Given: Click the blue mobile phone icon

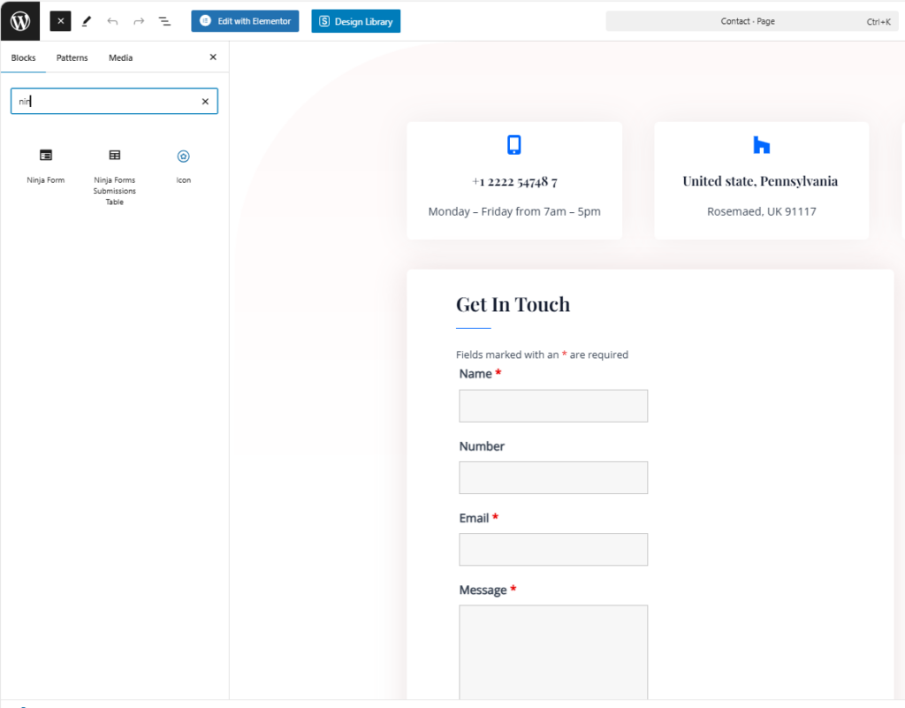Looking at the screenshot, I should pyautogui.click(x=514, y=145).
